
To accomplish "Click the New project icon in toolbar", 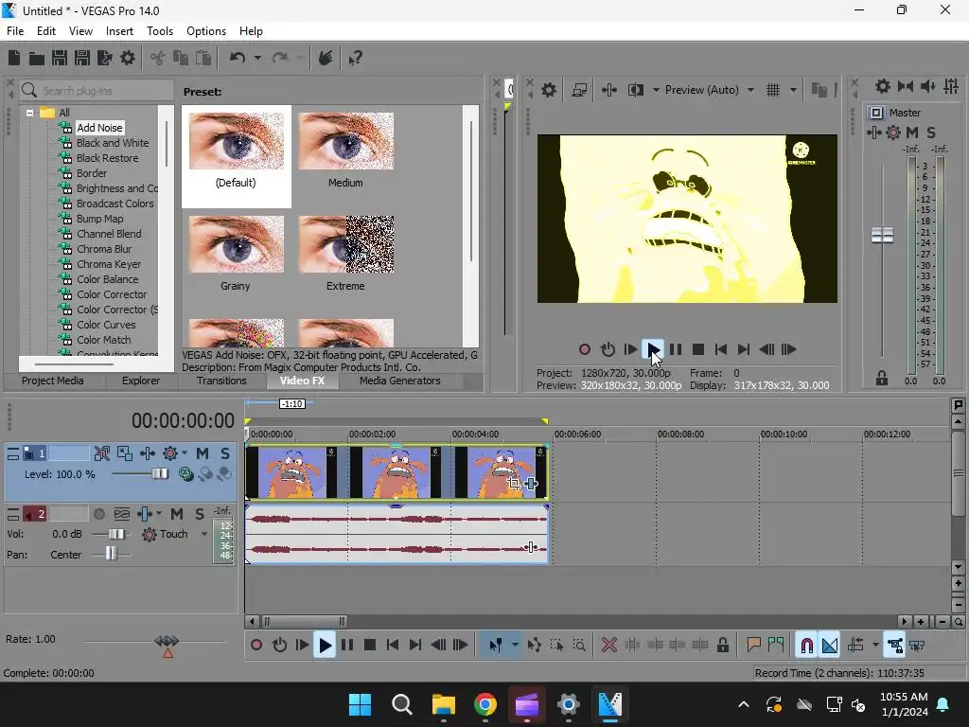I will (x=14, y=58).
